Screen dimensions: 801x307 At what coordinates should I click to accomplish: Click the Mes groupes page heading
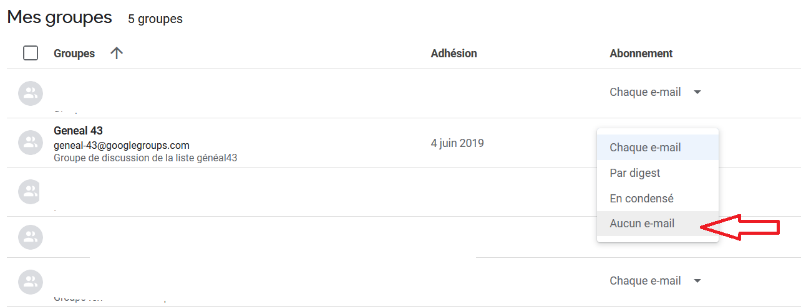coord(59,17)
